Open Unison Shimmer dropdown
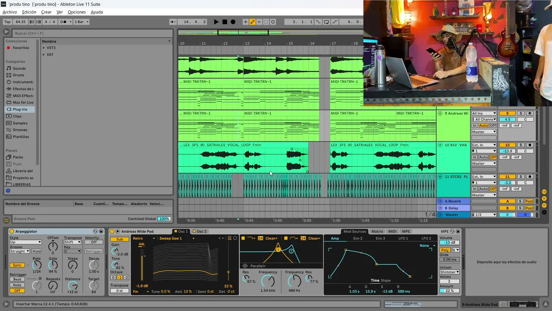This screenshot has width=552, height=311. pos(449,272)
